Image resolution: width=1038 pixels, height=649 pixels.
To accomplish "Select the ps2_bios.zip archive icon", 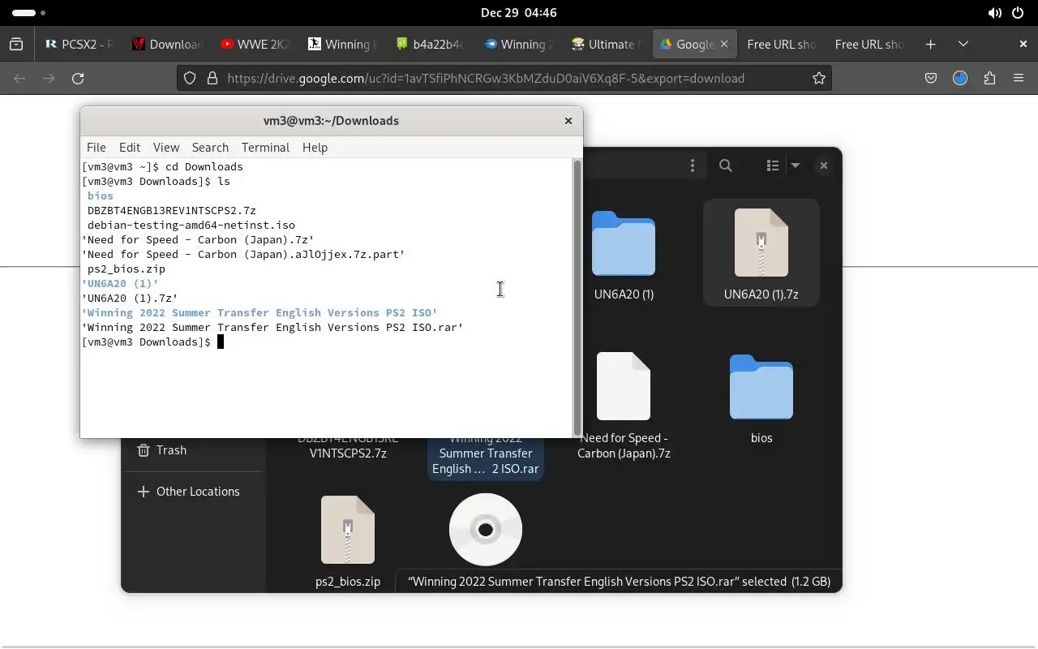I will pos(348,530).
